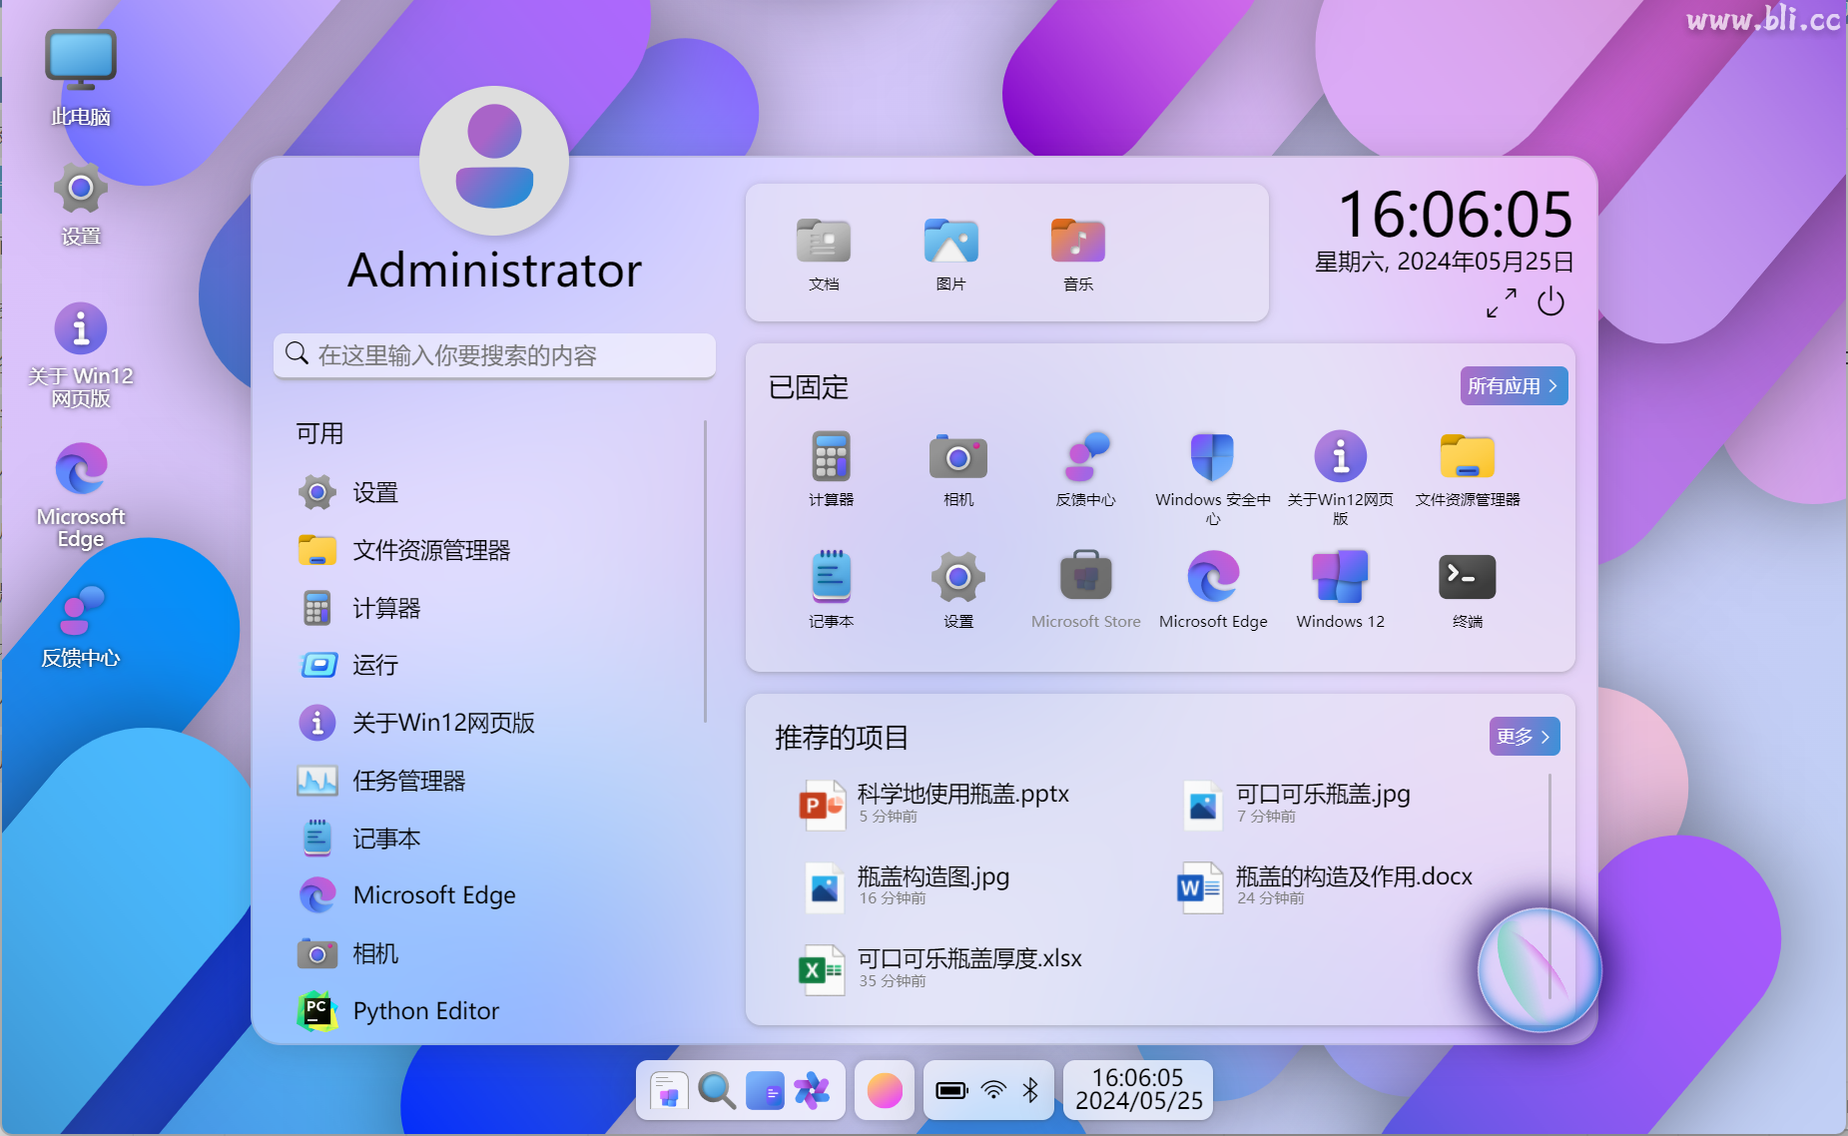Expand 所有应用 to see all apps
The height and width of the screenshot is (1136, 1848).
[1513, 385]
